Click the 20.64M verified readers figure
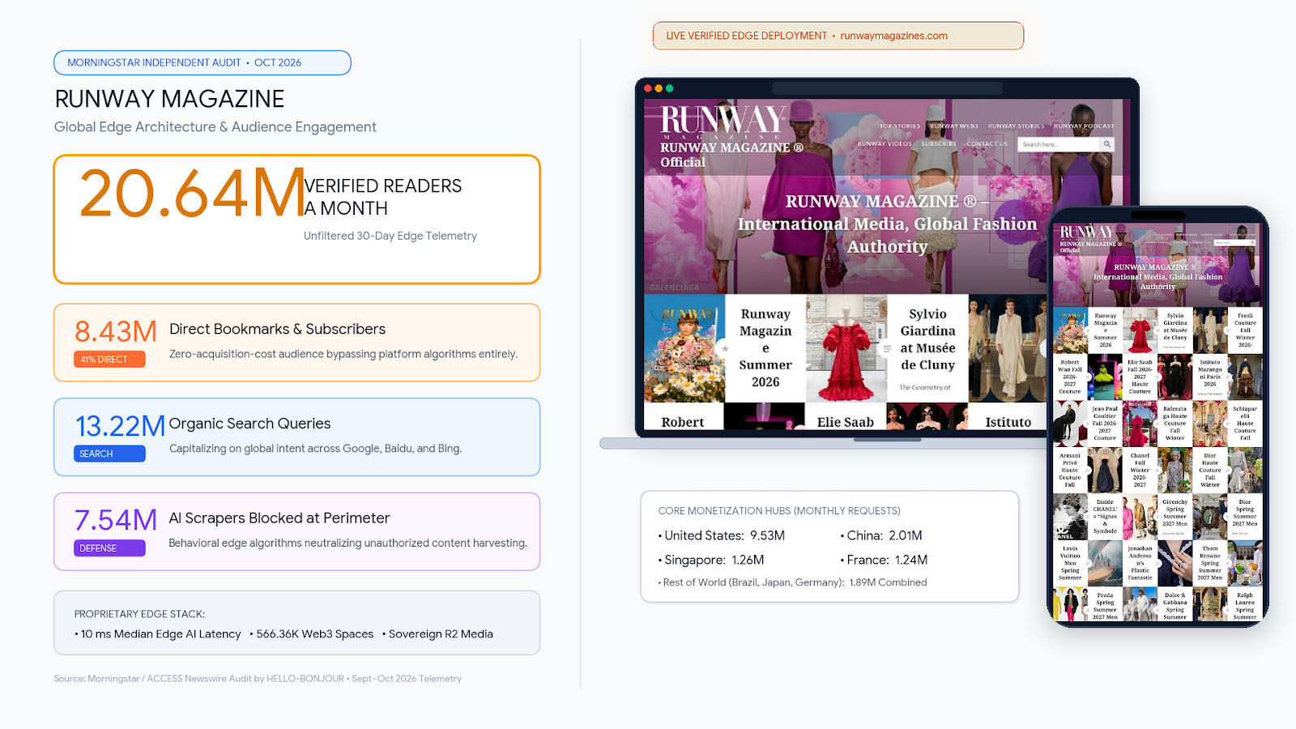The image size is (1296, 729). tap(193, 194)
